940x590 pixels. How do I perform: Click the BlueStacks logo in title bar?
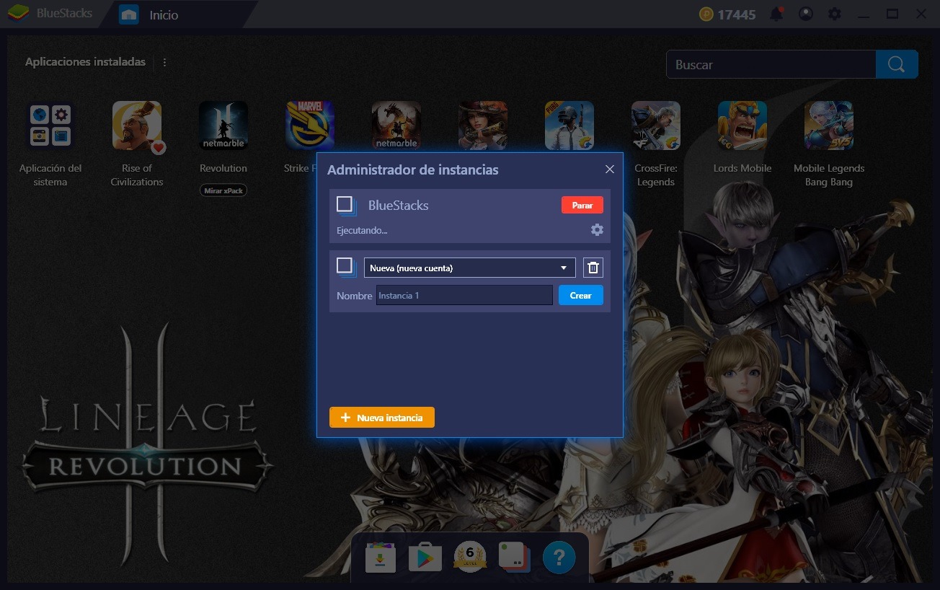click(x=18, y=13)
